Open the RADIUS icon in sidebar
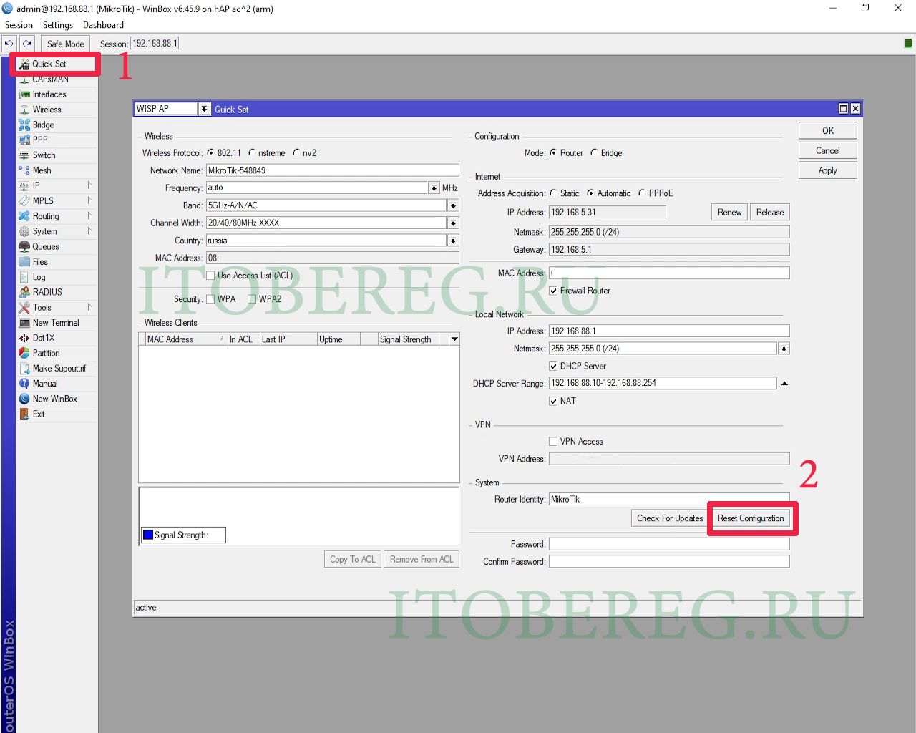The width and height of the screenshot is (916, 733). coord(24,292)
